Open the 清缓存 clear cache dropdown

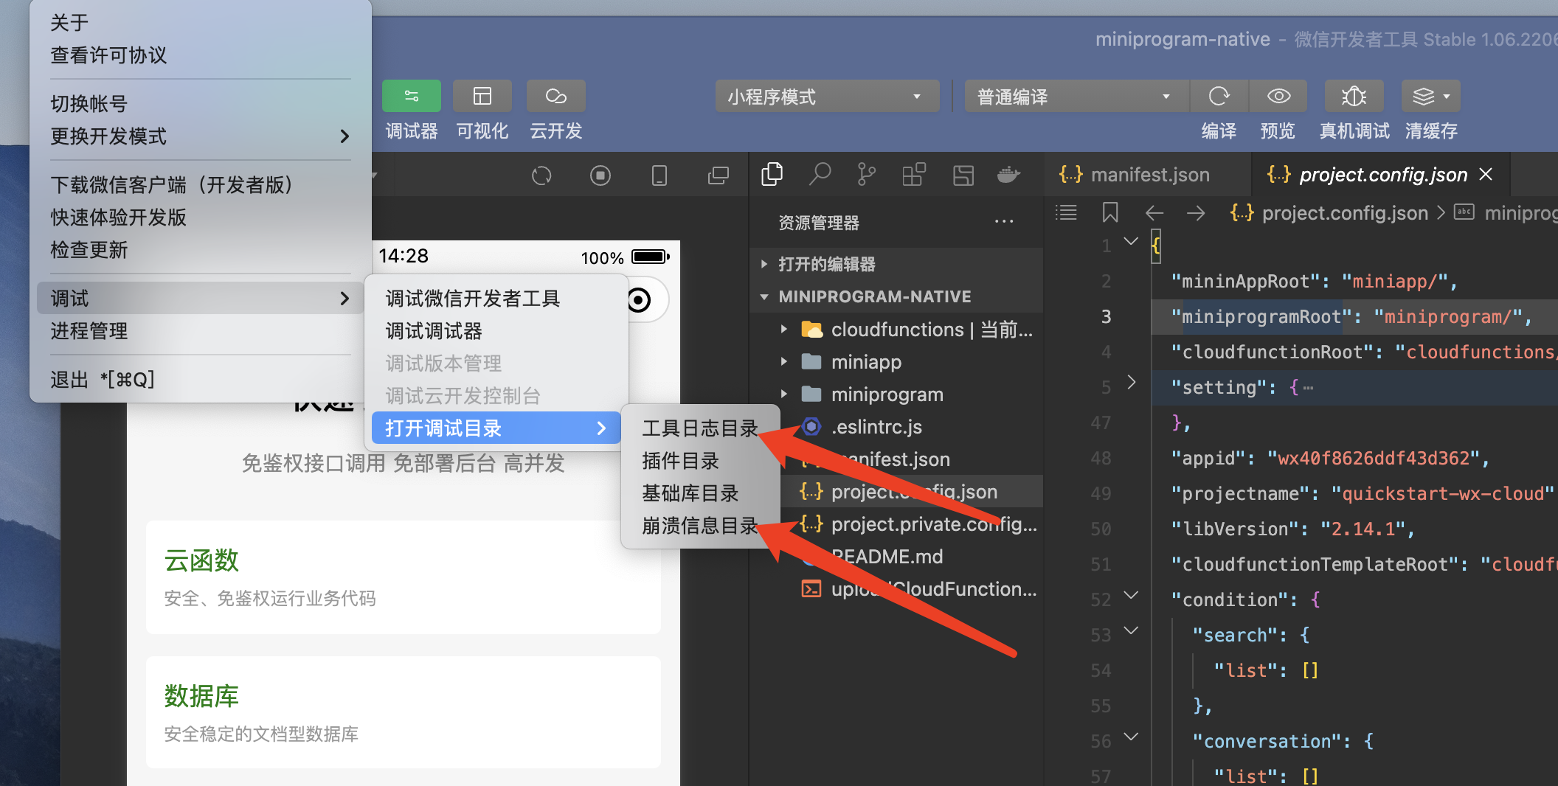click(1431, 96)
